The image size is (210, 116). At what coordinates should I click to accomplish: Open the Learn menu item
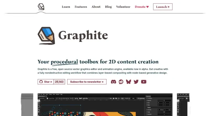[x=66, y=7]
